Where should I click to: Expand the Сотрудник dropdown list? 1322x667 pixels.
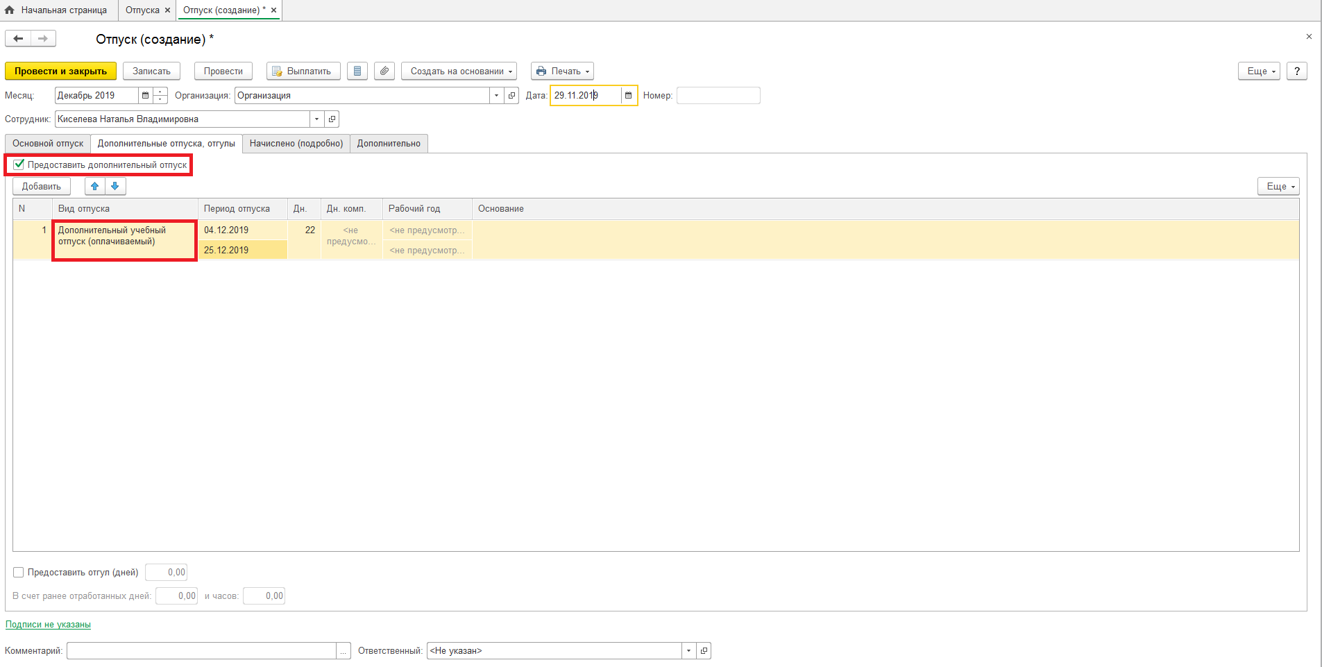316,119
